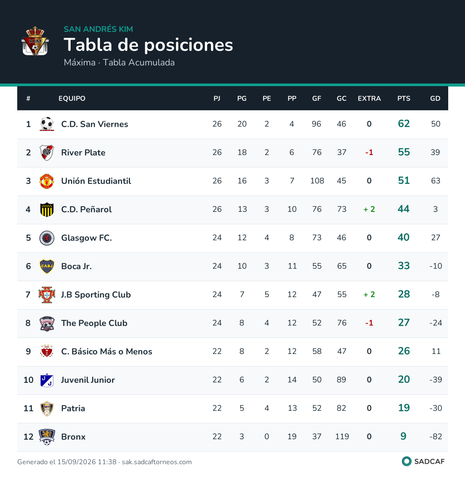Select the Bronx lion shield logo
Image resolution: width=465 pixels, height=484 pixels.
[x=47, y=437]
